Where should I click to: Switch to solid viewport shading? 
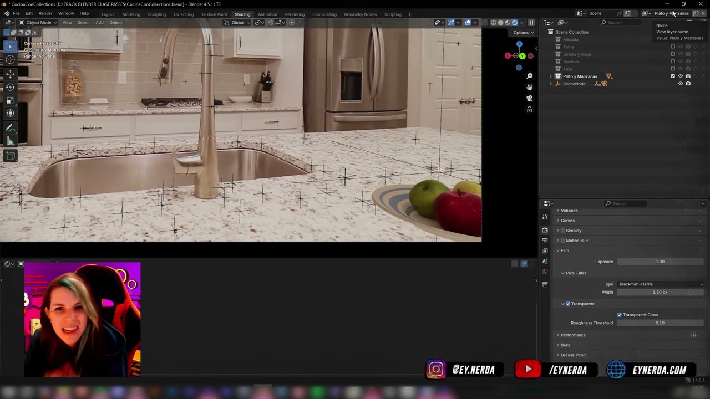(x=500, y=23)
